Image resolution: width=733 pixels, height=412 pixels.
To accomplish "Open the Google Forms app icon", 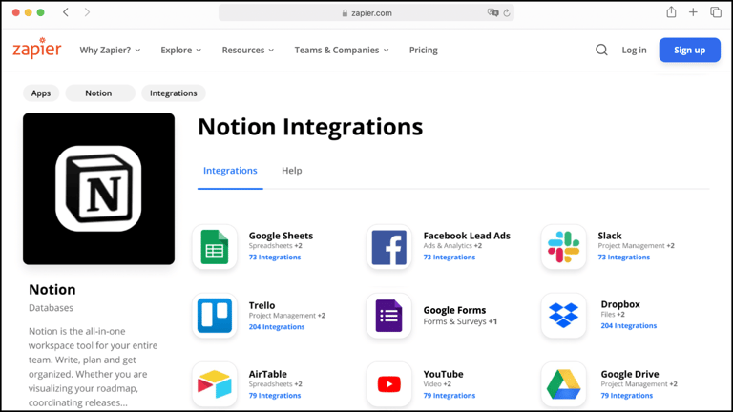I will click(389, 316).
